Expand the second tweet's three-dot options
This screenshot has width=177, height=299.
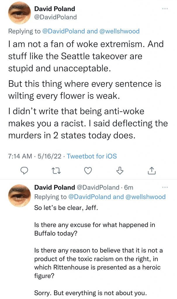coord(165,187)
